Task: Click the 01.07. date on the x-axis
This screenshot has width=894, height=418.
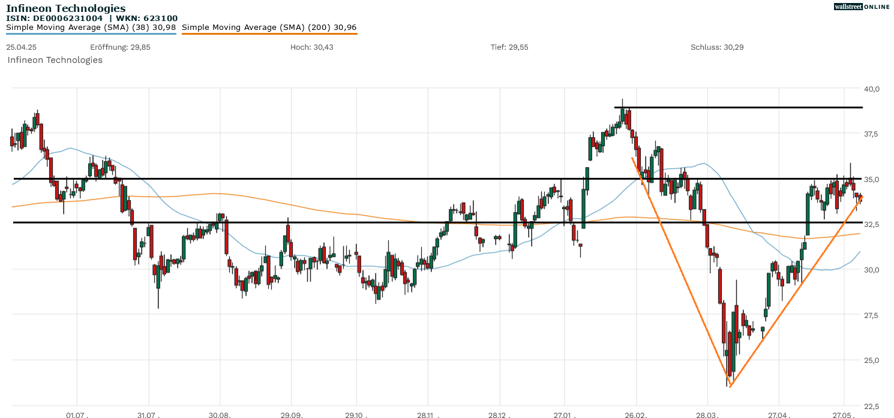Action: pyautogui.click(x=77, y=414)
